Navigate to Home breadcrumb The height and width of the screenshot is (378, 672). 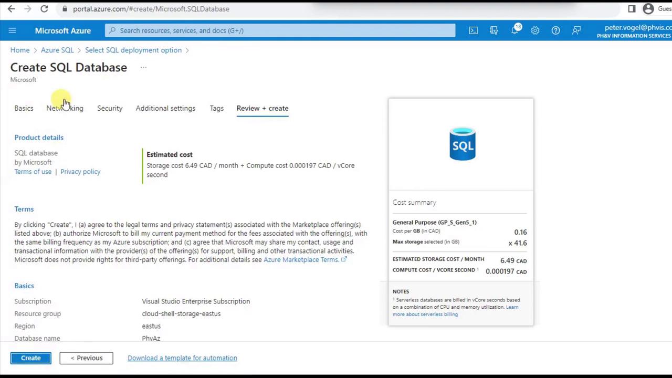[x=20, y=50]
